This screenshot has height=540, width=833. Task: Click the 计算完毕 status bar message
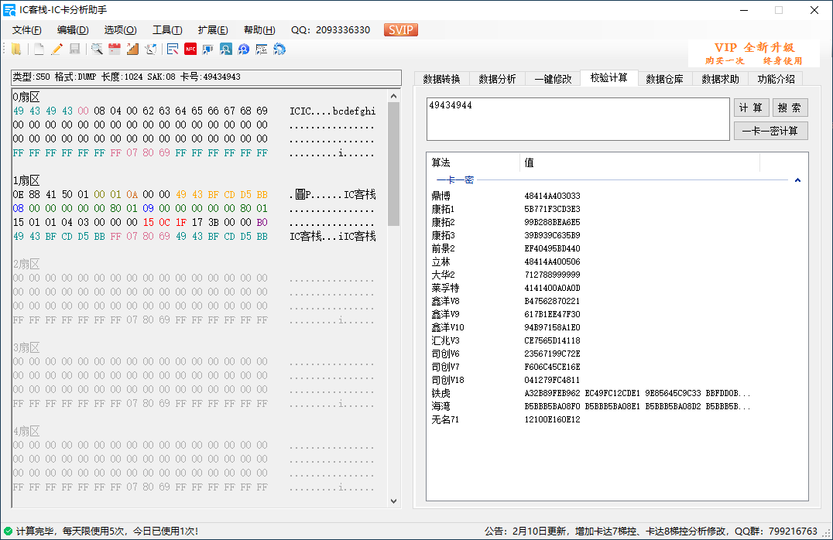pos(107,531)
